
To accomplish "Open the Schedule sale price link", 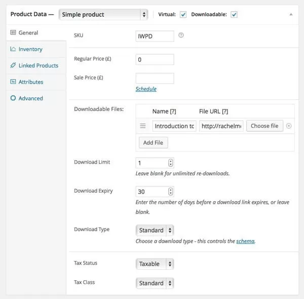I will [146, 89].
